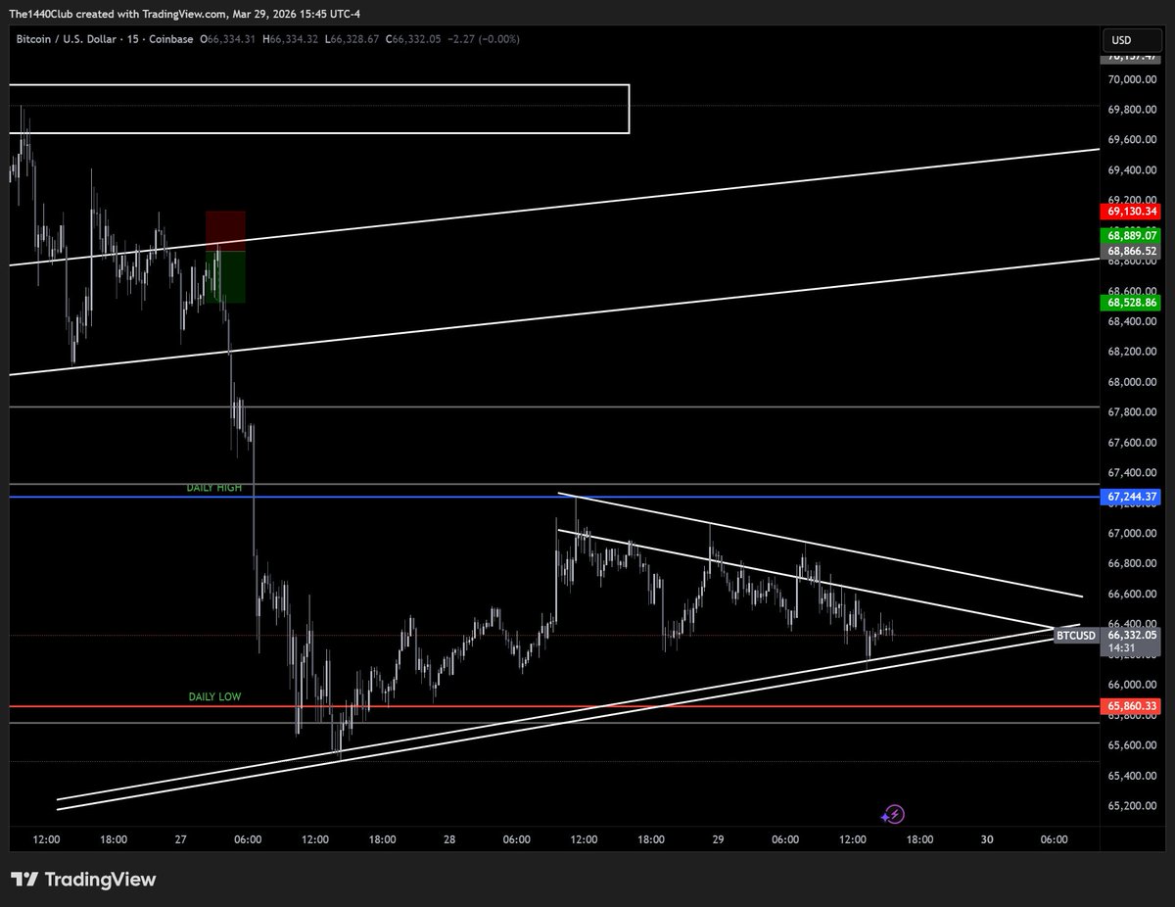The width and height of the screenshot is (1175, 907).
Task: Click the 69,800.00 price axis tick
Action: pyautogui.click(x=1133, y=110)
